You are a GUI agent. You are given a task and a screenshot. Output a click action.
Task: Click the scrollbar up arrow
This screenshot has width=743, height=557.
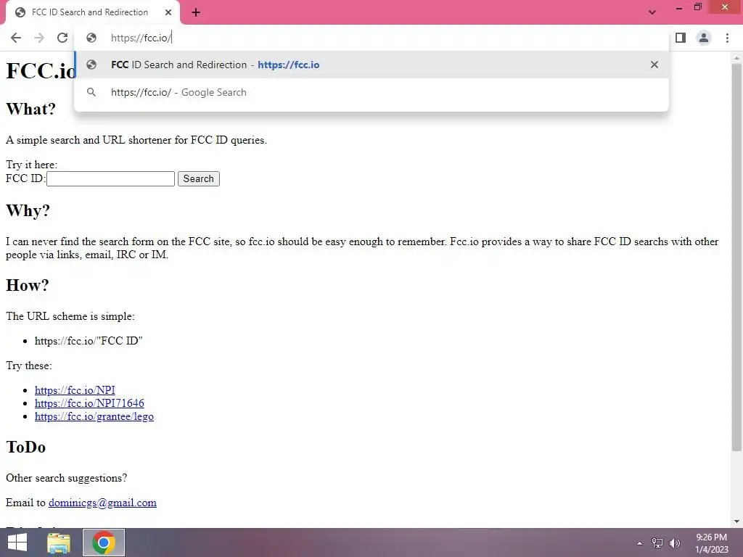pyautogui.click(x=736, y=57)
